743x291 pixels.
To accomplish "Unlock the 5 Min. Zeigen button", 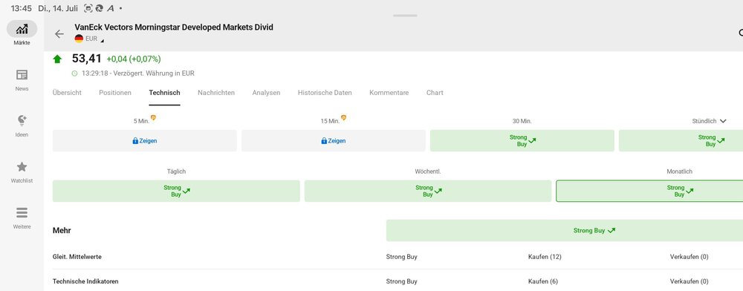I will (145, 141).
